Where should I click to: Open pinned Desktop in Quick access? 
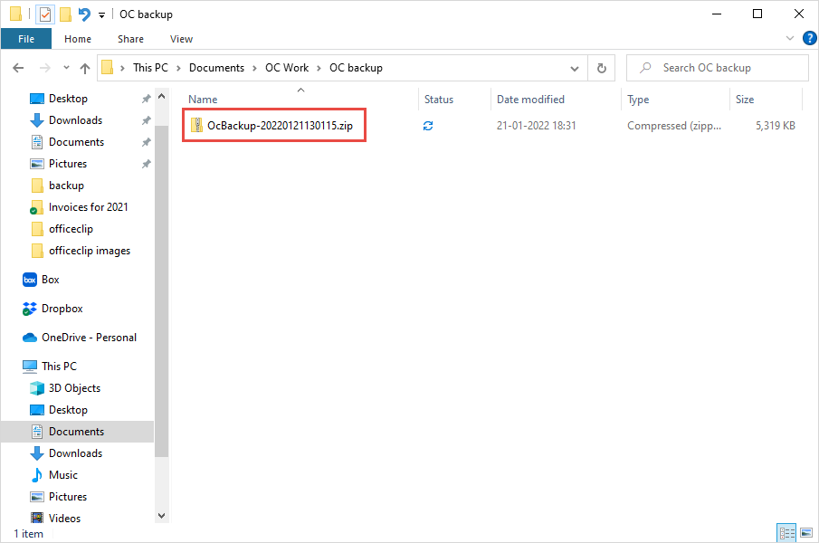coord(68,98)
